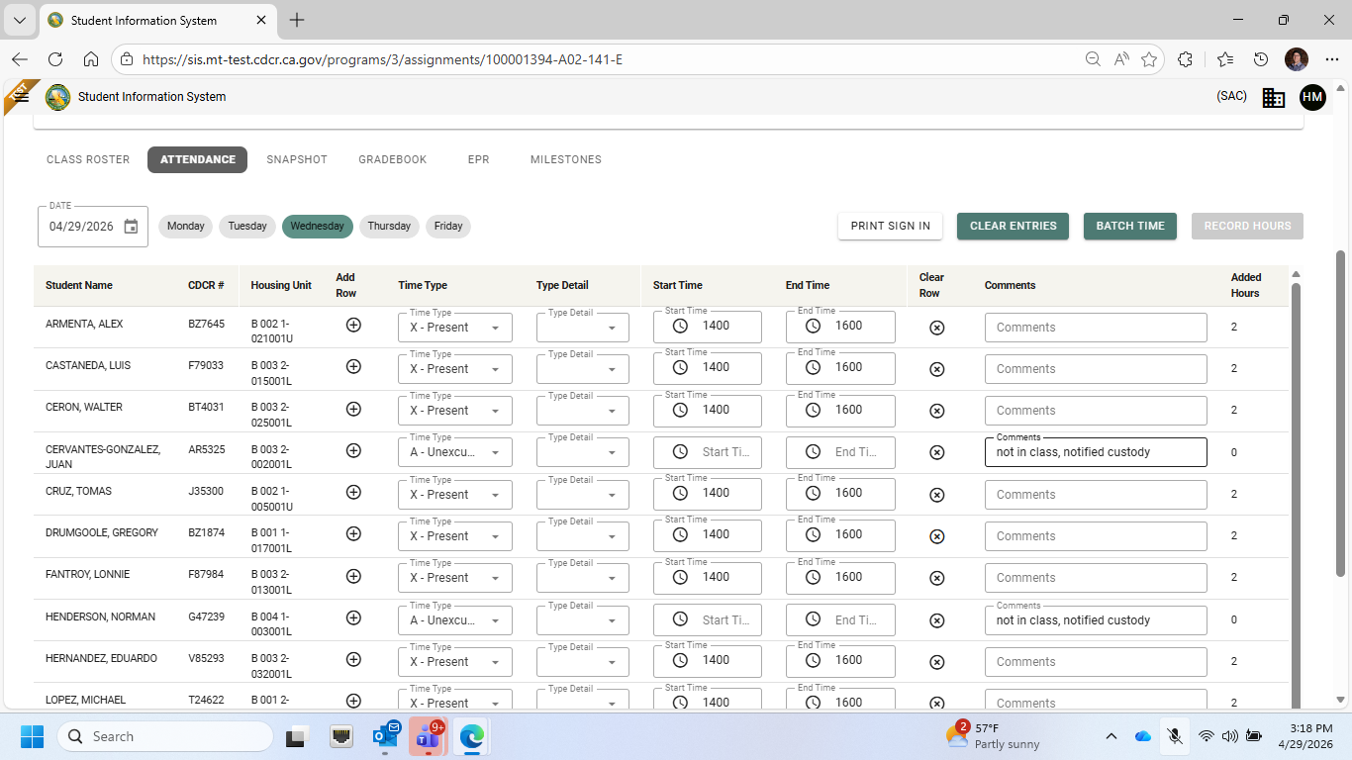Click the Clear Entries button
The width and height of the screenshot is (1352, 760).
(x=1014, y=226)
